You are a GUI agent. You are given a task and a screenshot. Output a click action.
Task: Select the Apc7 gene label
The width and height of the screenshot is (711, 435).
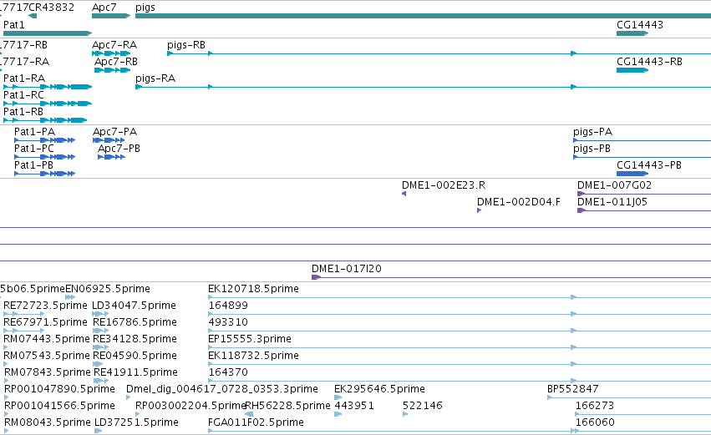click(104, 8)
